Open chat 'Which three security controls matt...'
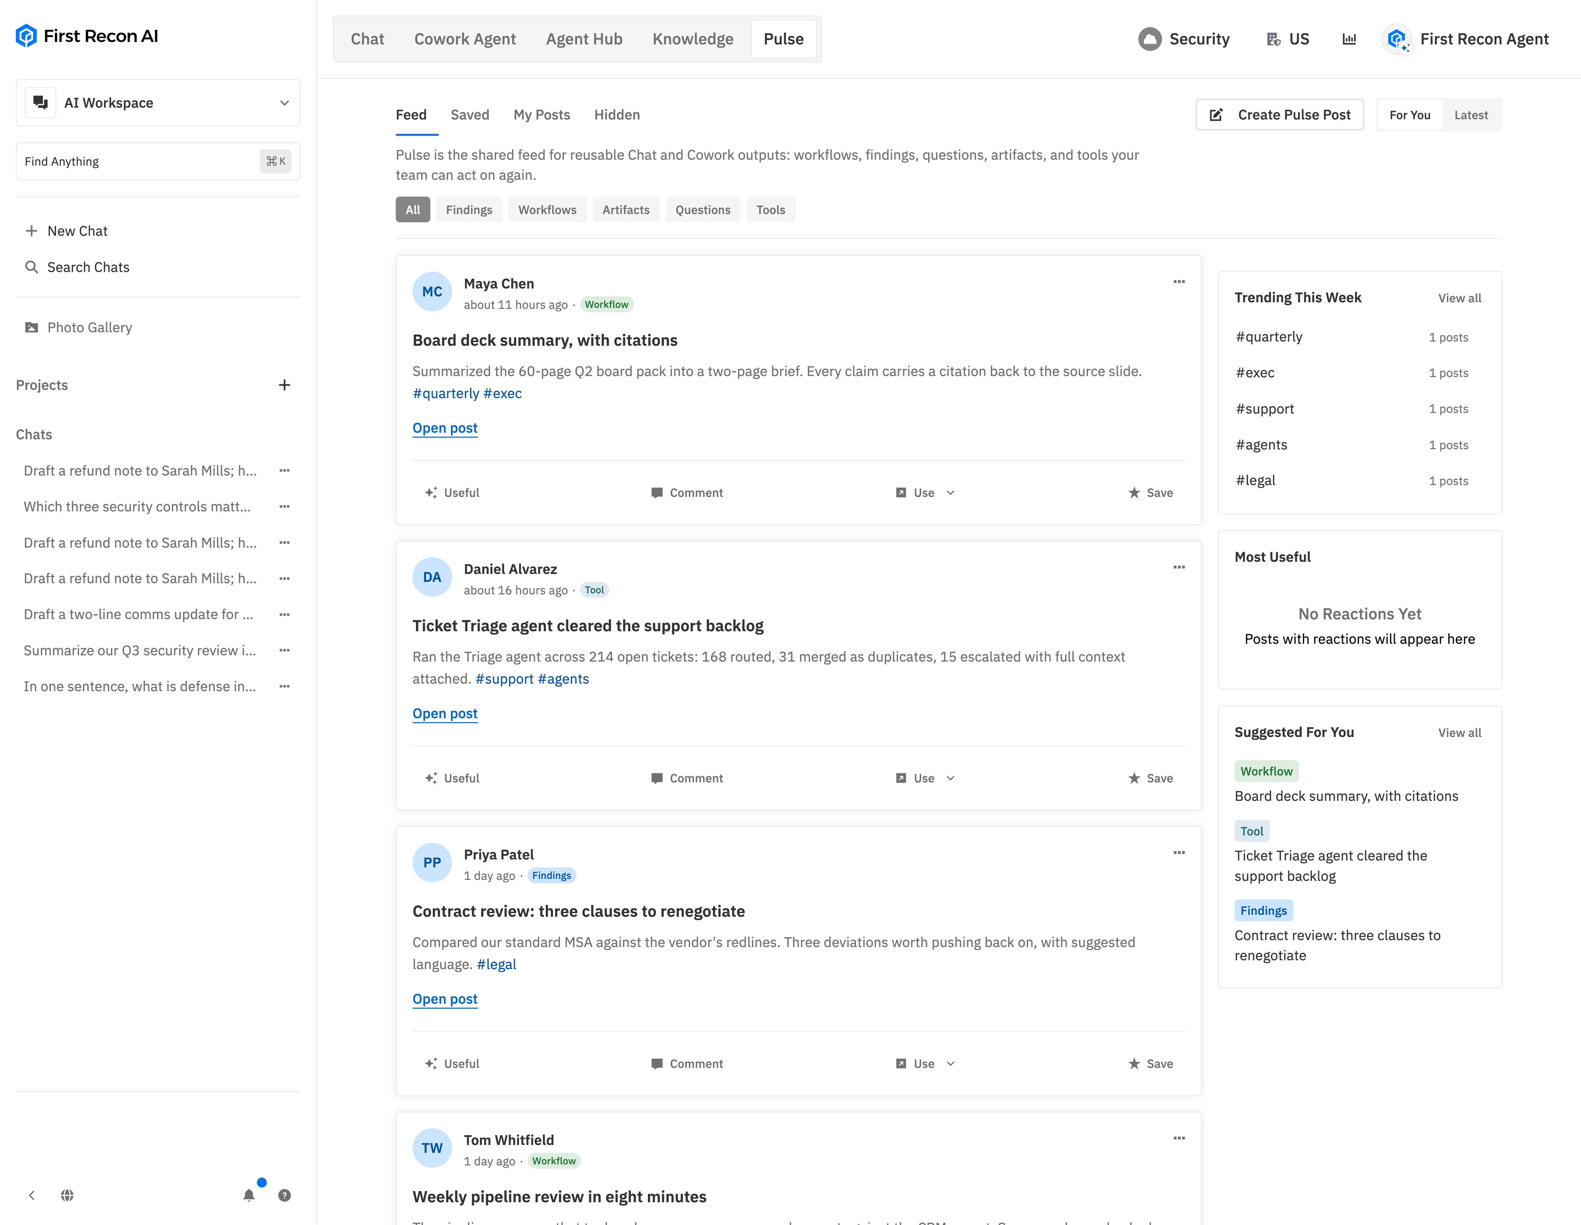The image size is (1581, 1225). pos(138,506)
